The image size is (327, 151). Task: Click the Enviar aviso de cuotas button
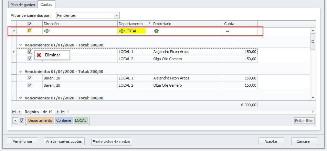tap(112, 142)
